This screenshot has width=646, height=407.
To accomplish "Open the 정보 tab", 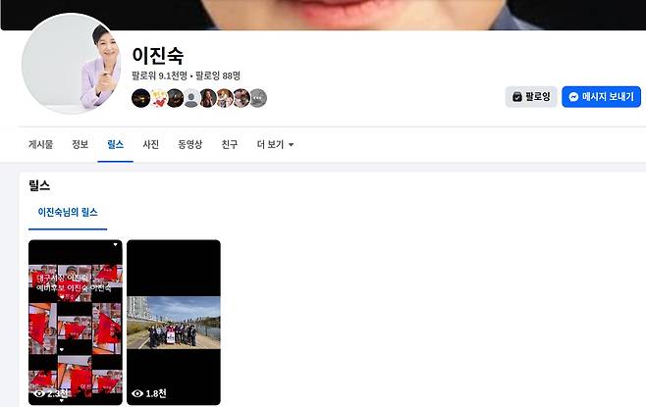I will click(x=80, y=144).
